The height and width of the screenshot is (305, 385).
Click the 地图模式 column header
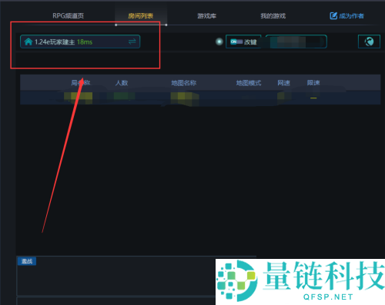249,83
